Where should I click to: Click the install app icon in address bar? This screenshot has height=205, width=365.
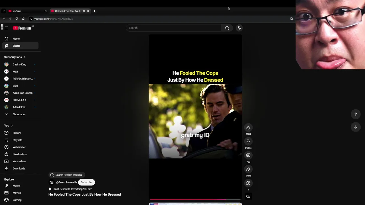[292, 19]
